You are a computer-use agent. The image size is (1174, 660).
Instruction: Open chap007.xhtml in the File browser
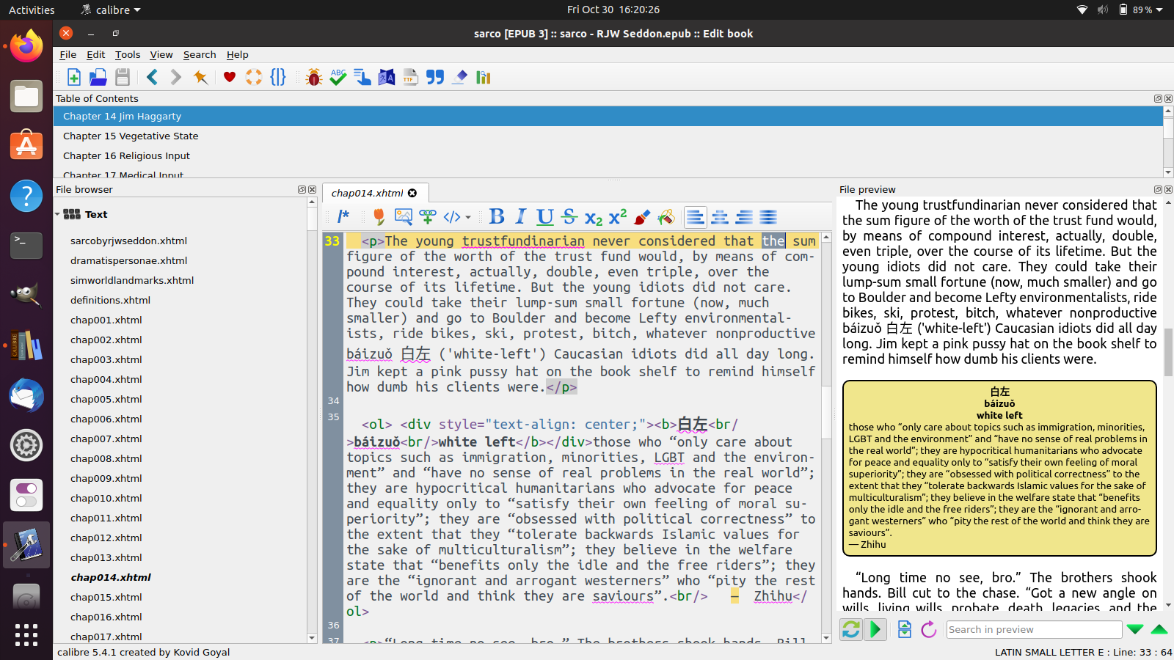(106, 439)
